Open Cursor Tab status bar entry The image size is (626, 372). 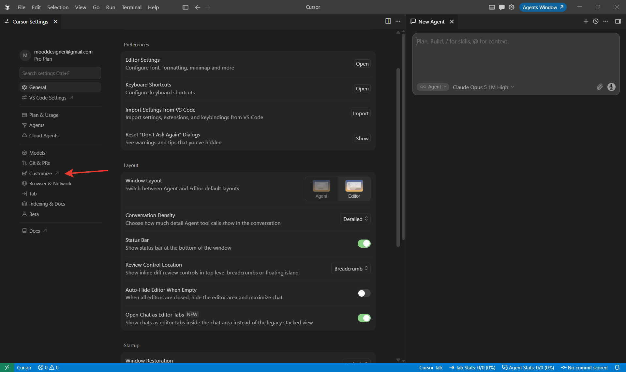[431, 367]
